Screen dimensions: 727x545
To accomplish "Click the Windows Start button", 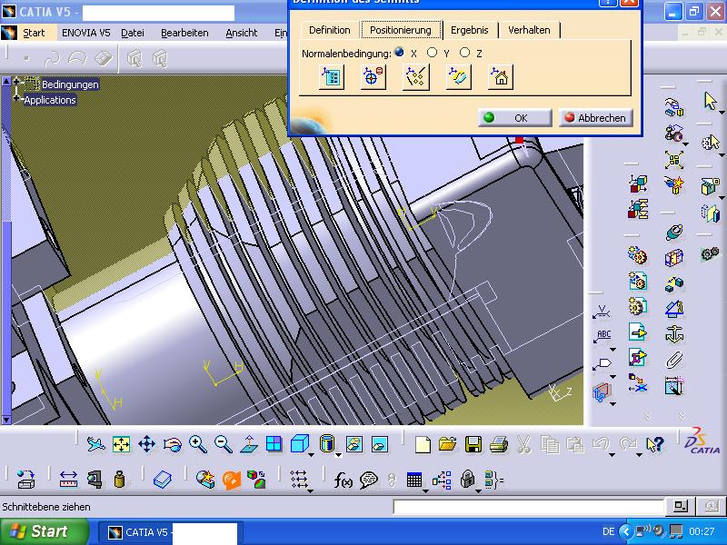I will coord(45,531).
